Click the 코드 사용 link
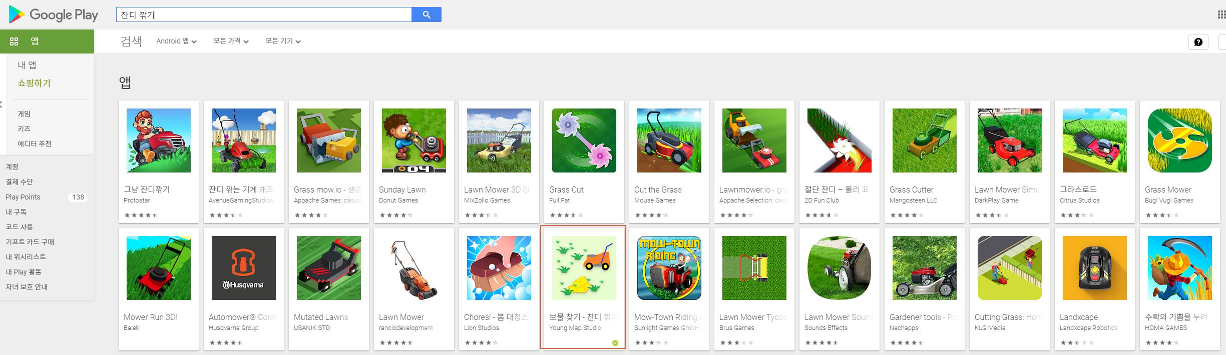Viewport: 1226px width, 355px height. point(19,227)
